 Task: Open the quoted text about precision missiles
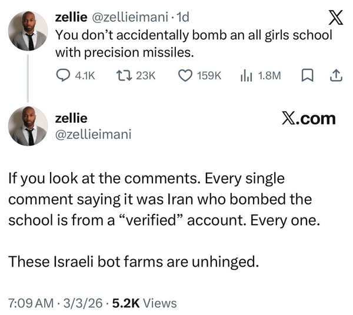(x=194, y=43)
